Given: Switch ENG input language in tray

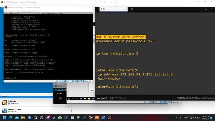Looking at the screenshot, I should (x=186, y=118).
